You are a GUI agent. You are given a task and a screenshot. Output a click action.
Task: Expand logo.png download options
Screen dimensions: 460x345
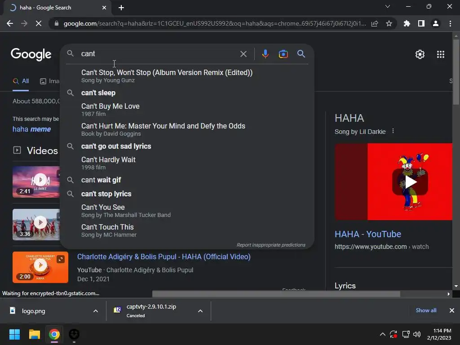pos(96,311)
